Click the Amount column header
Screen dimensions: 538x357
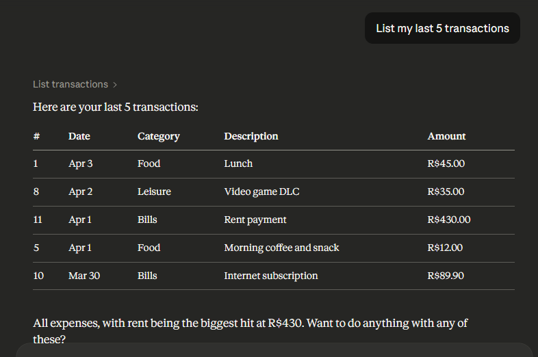pyautogui.click(x=446, y=136)
